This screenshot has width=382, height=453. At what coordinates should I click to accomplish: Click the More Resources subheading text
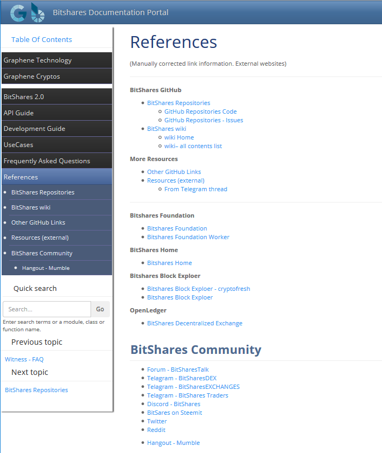click(x=154, y=159)
